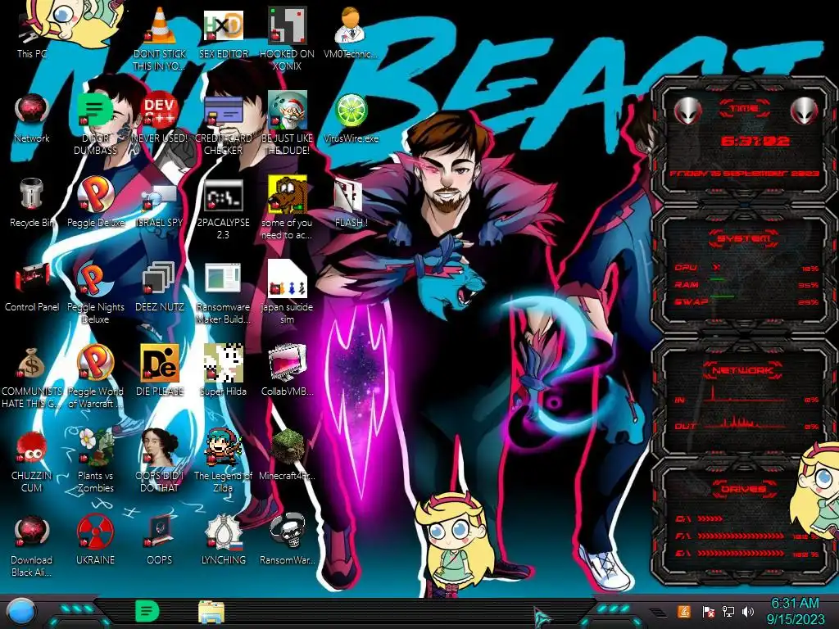This screenshot has height=629, width=839.
Task: Open File Explorer from the taskbar
Action: click(211, 612)
